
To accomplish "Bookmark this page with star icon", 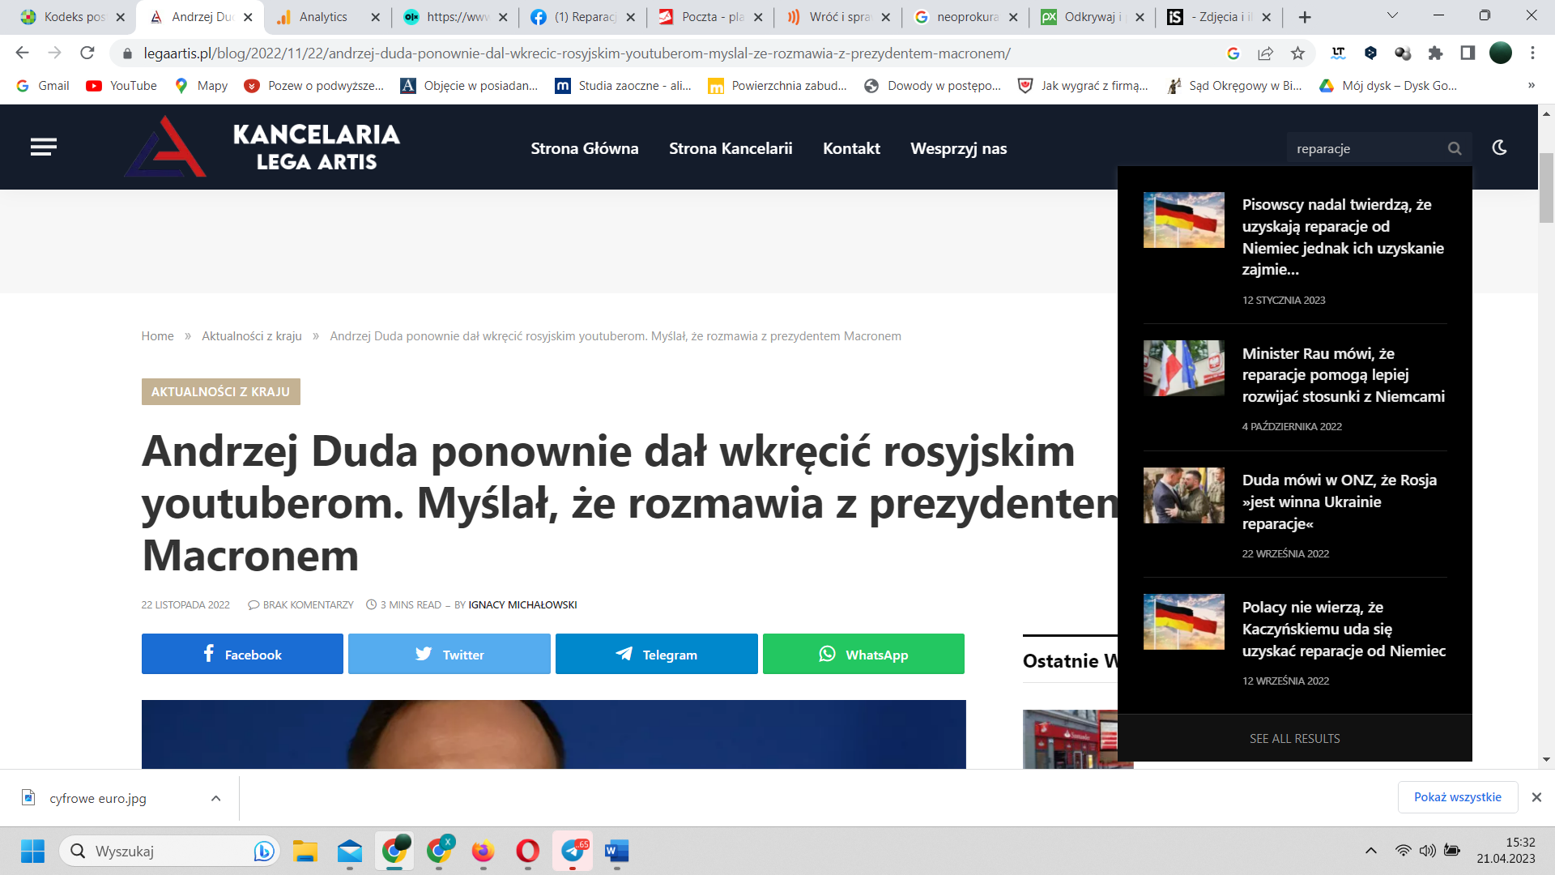I will tap(1297, 53).
